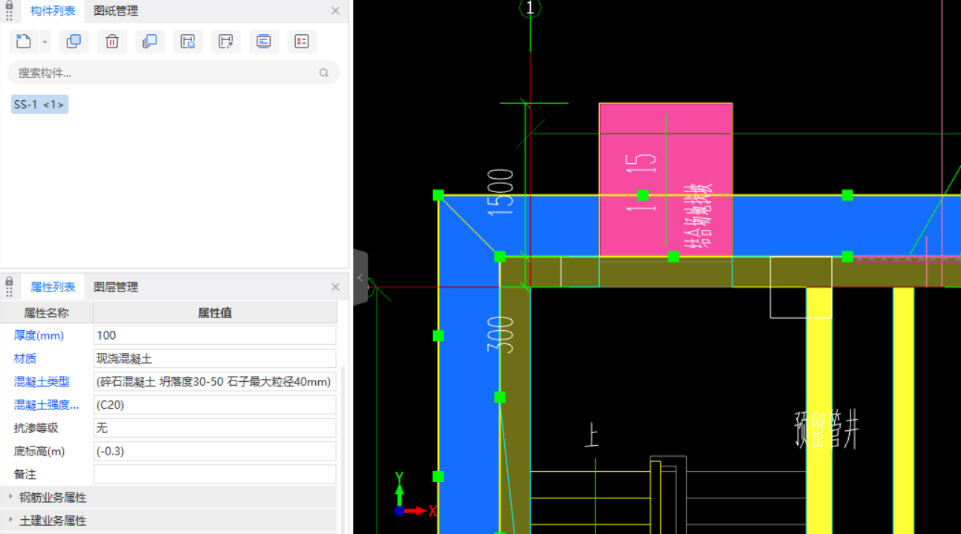This screenshot has height=534, width=961.
Task: Switch to the 构件列表 tab
Action: 53,11
